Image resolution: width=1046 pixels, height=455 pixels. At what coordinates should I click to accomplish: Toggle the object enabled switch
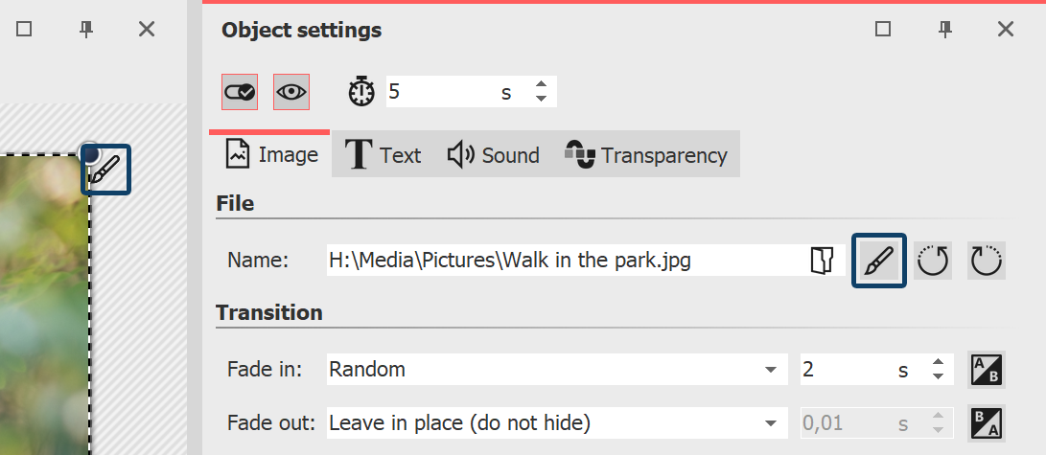pyautogui.click(x=239, y=92)
